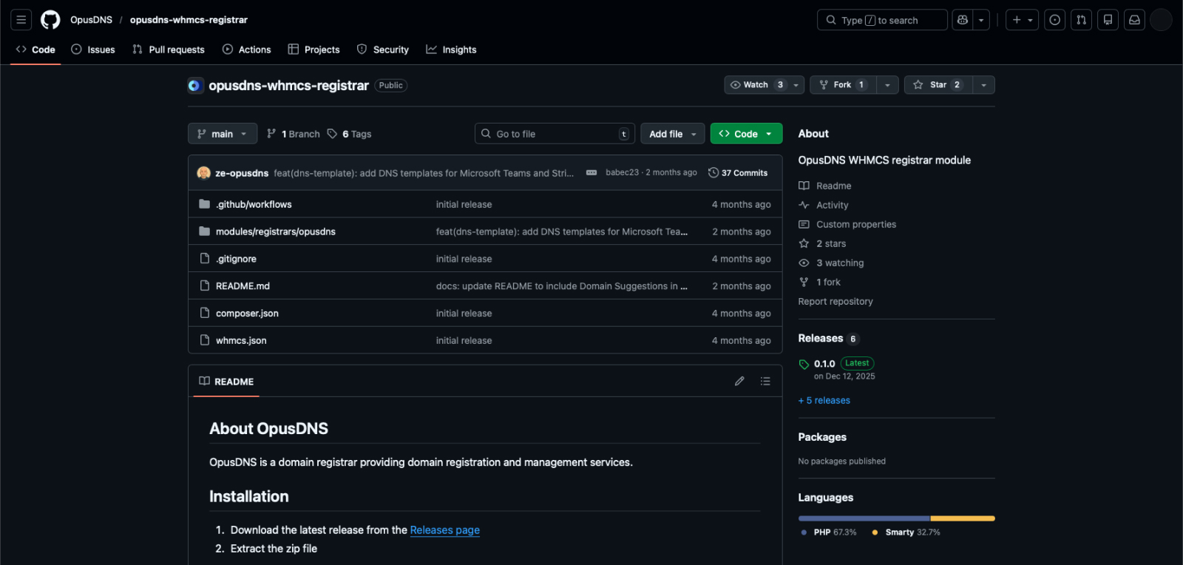Switch to the Issues tab

click(x=93, y=50)
